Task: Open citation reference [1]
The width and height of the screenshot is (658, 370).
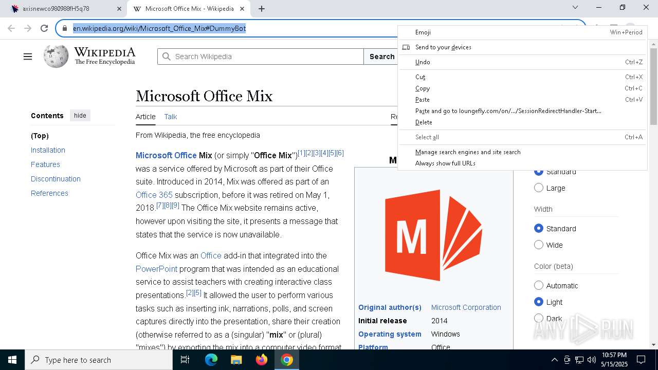Action: 301,153
